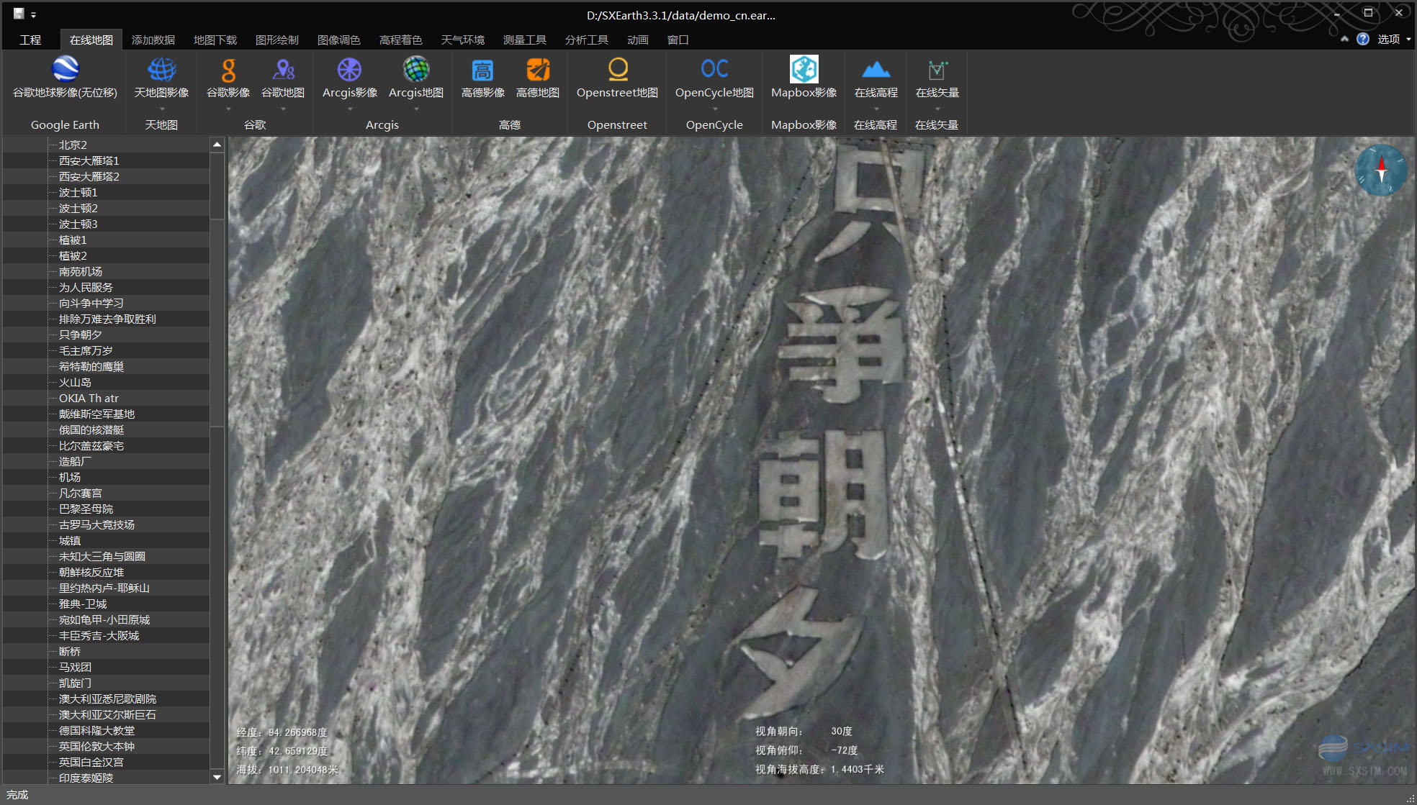This screenshot has width=1417, height=805.
Task: Select 朝鲜核反应堆 in the list
Action: pyautogui.click(x=91, y=572)
